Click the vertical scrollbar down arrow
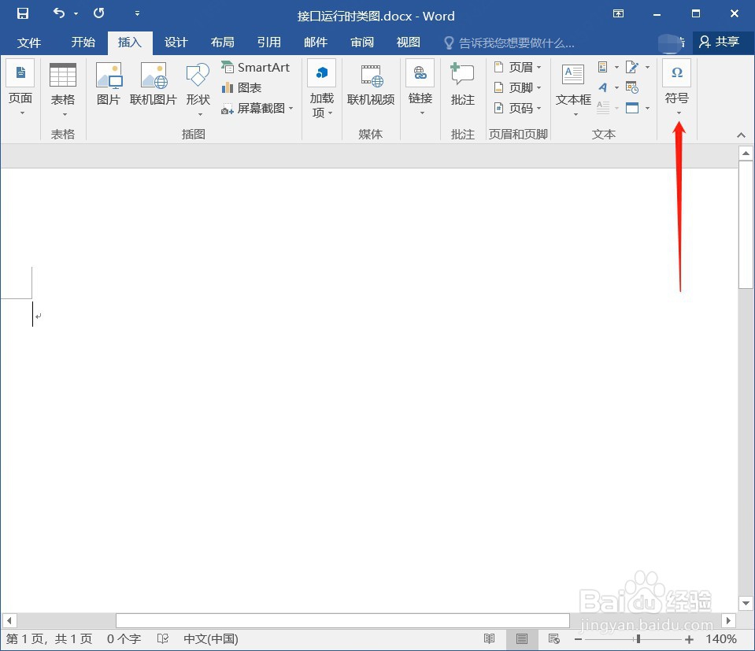The width and height of the screenshot is (755, 651). coord(746,602)
